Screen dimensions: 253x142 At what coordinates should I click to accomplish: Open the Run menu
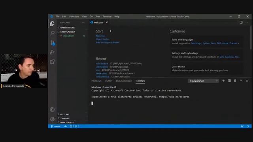(98, 17)
